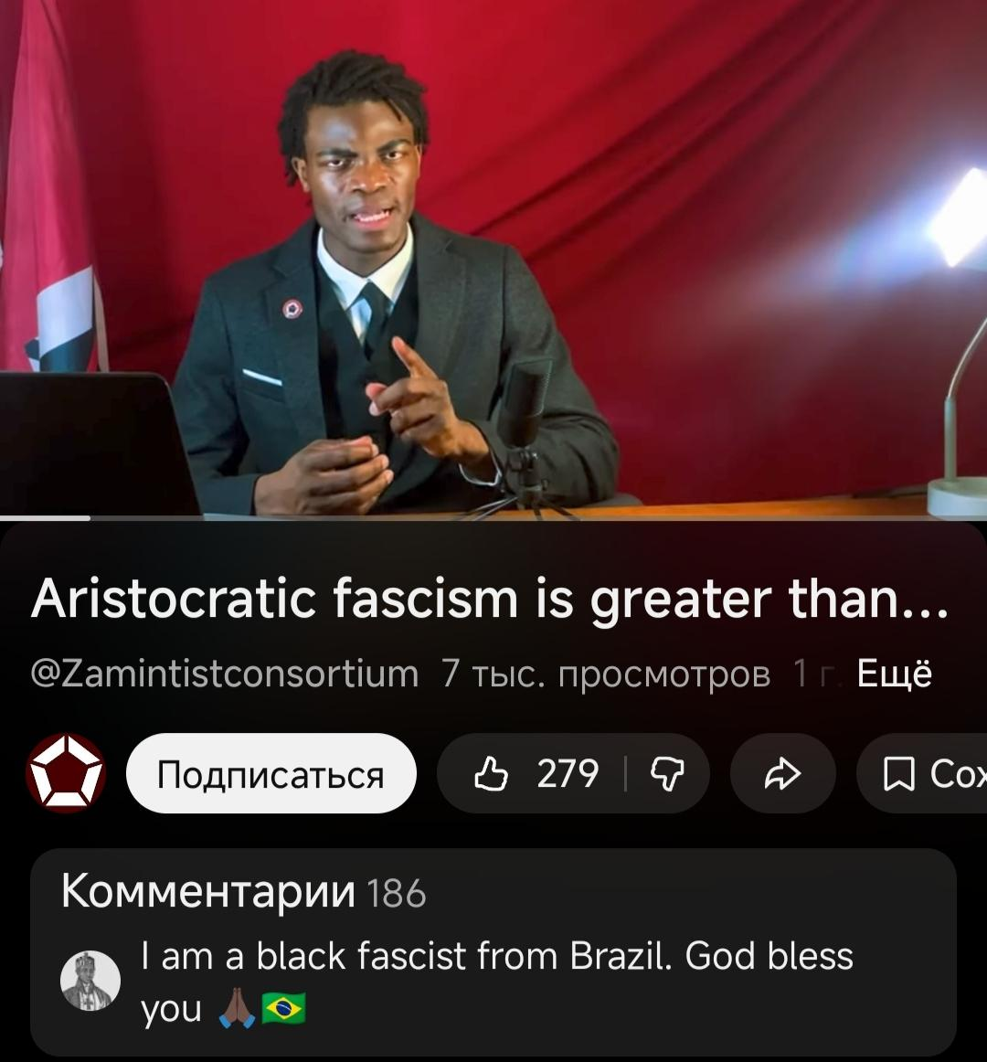Open the @Zamintistconsortium channel handle
This screenshot has height=1062, width=987.
(225, 674)
